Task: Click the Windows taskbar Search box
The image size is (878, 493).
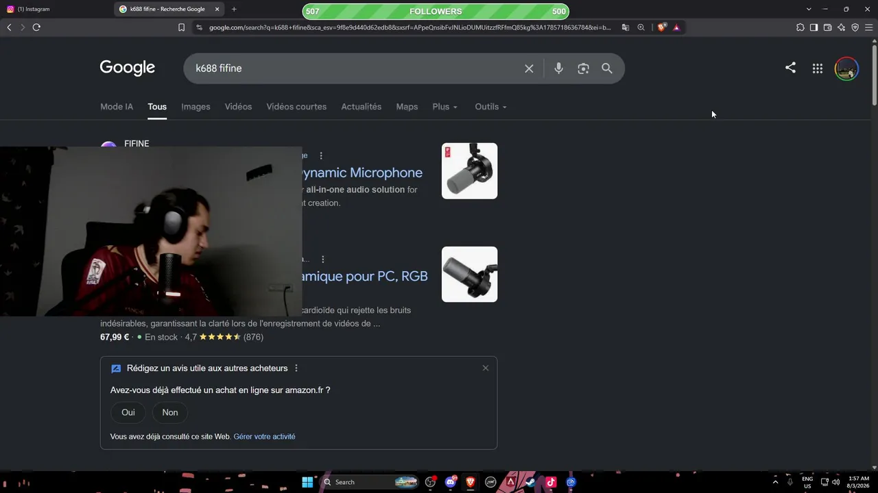Action: [369, 482]
